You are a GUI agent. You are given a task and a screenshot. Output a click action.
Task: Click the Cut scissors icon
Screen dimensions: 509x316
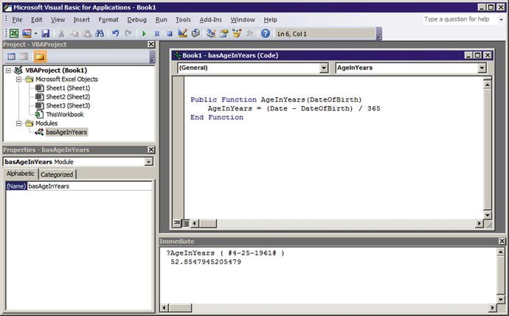tap(61, 33)
